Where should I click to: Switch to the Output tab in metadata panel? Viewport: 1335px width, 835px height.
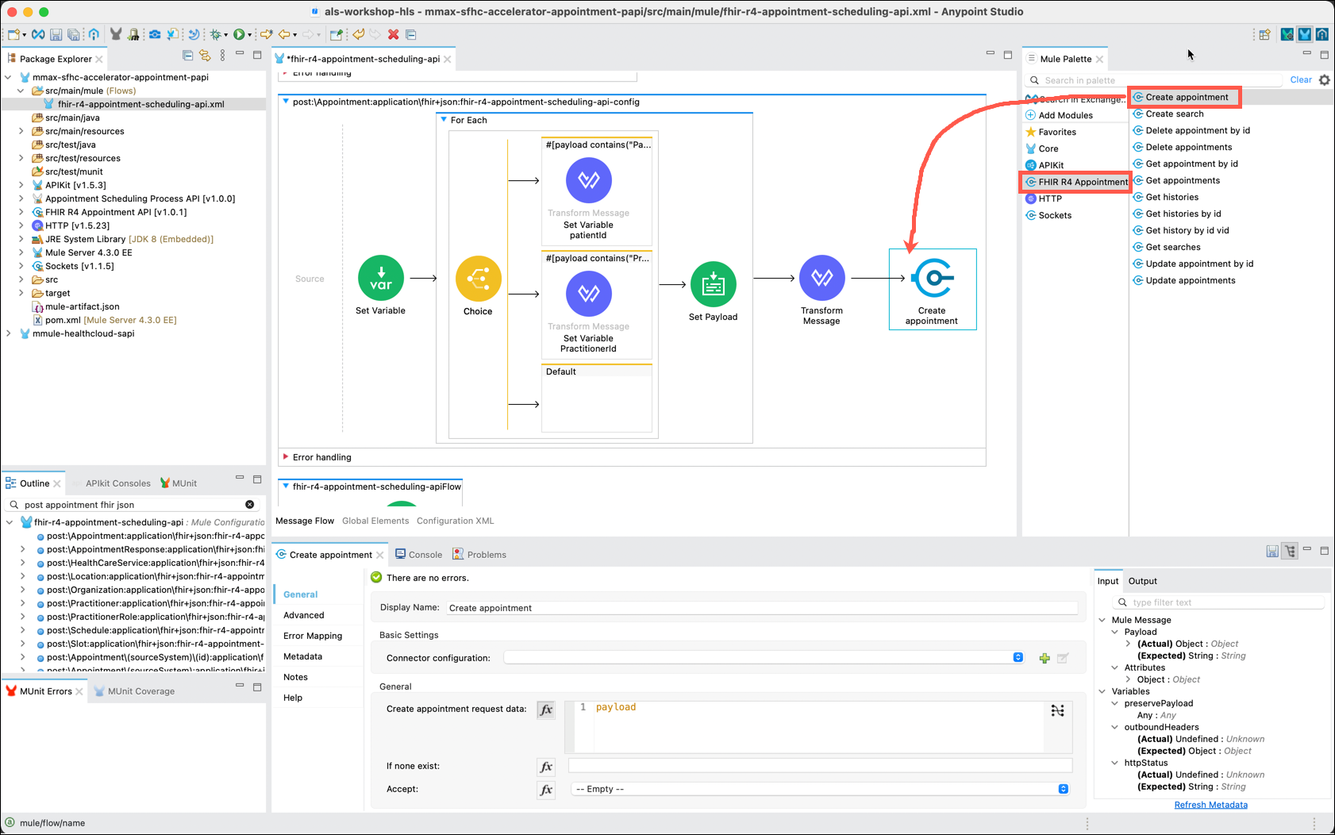click(x=1142, y=581)
